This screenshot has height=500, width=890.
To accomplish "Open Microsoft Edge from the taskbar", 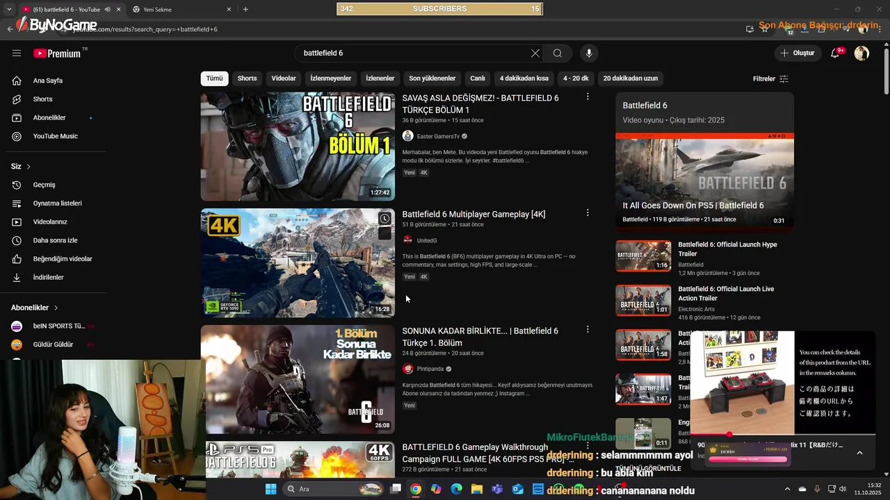I will (456, 489).
